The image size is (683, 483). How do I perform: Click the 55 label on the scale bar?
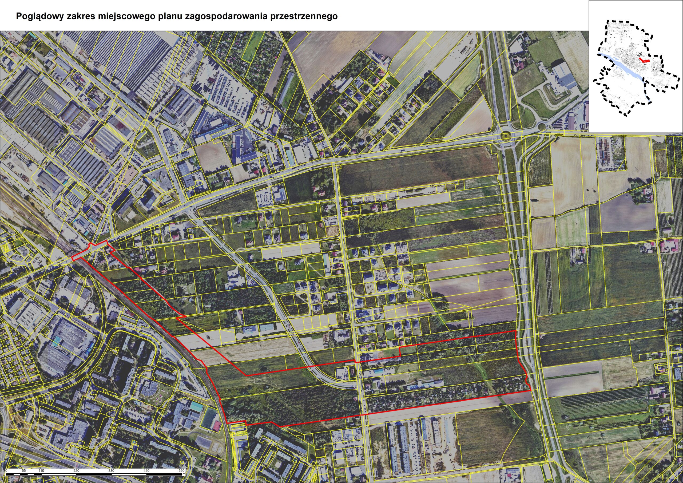coord(24,471)
